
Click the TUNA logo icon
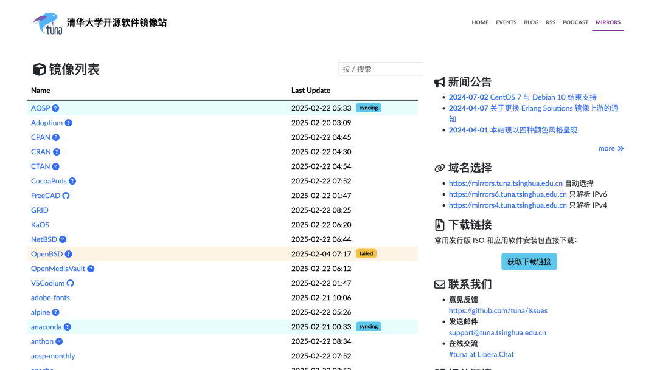[48, 24]
